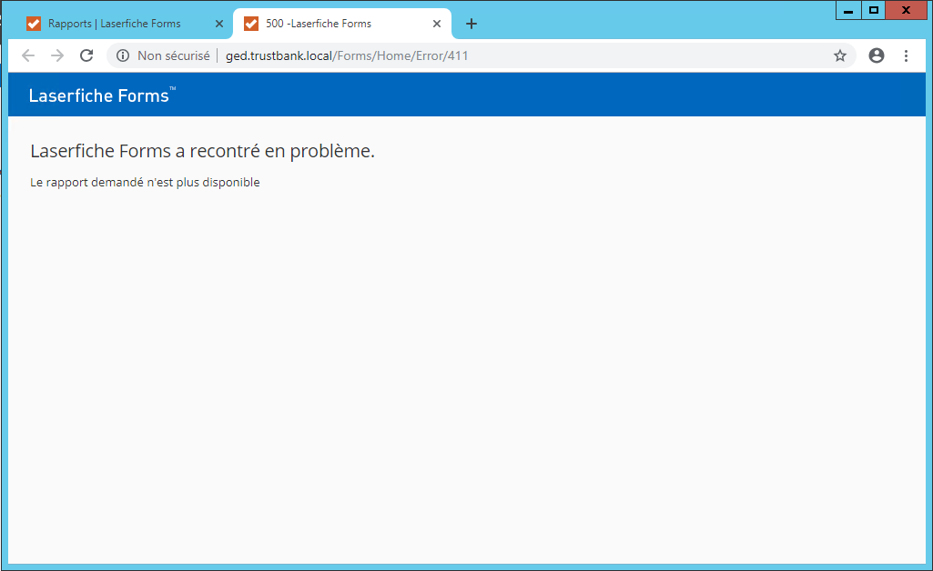
Task: Minimize the browser window
Action: point(848,10)
